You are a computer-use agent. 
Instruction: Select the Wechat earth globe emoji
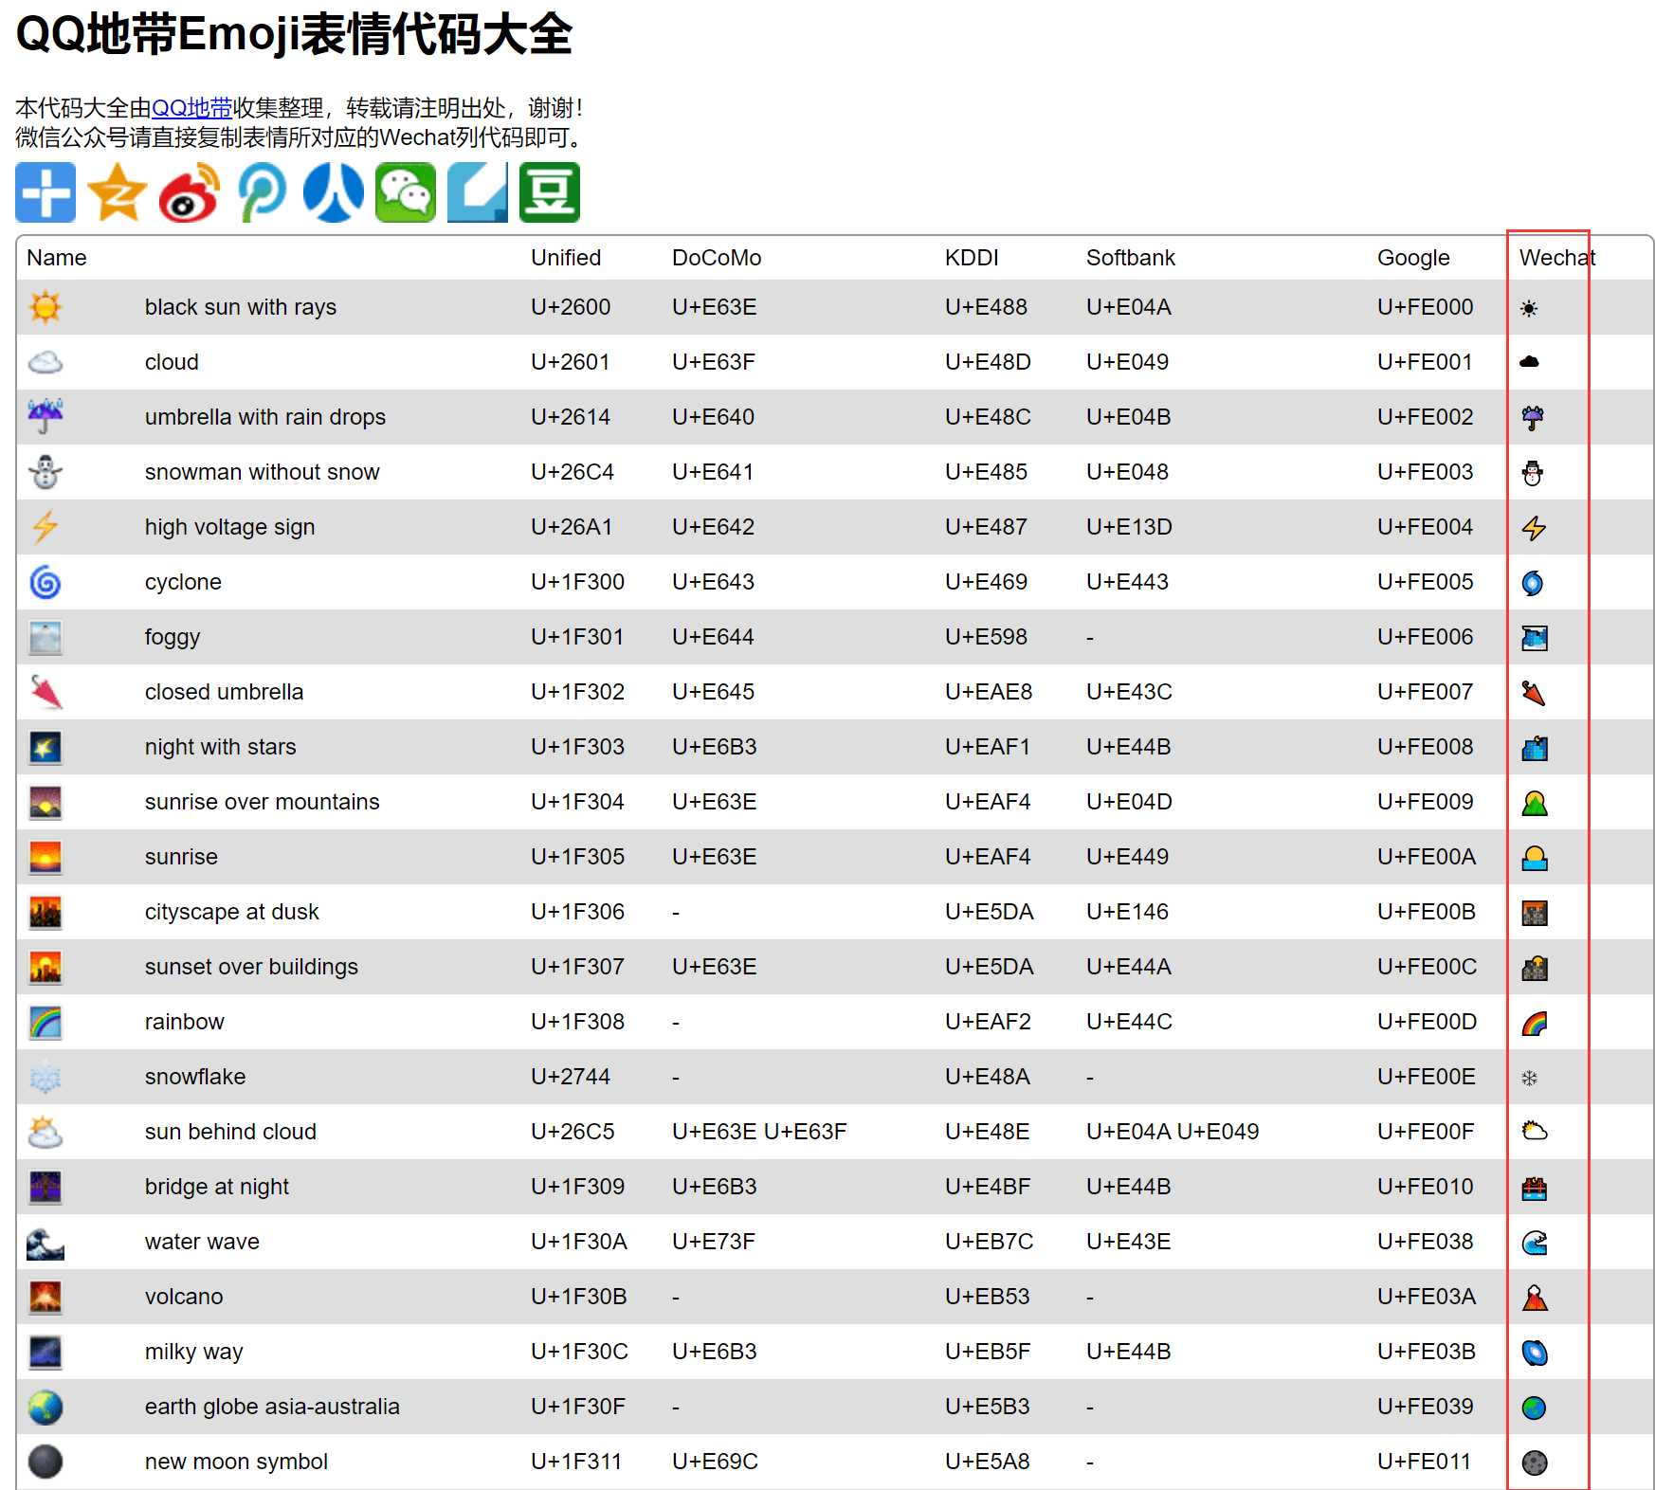pos(1534,1408)
